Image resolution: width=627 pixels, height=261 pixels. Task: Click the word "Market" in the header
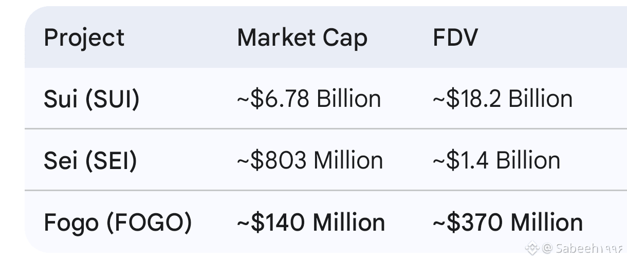[276, 38]
